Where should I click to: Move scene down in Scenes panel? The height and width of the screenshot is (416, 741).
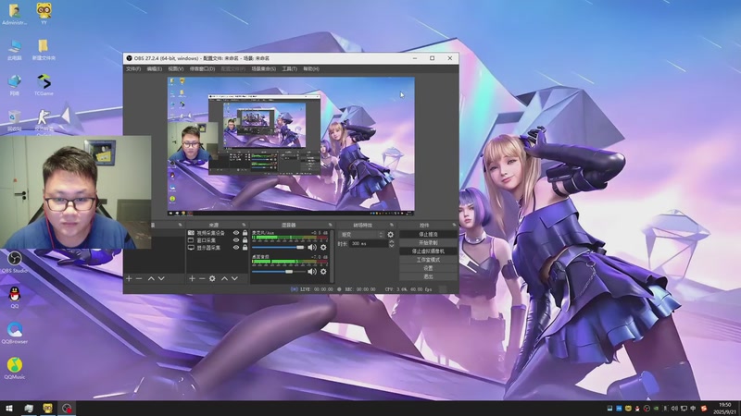(x=161, y=279)
